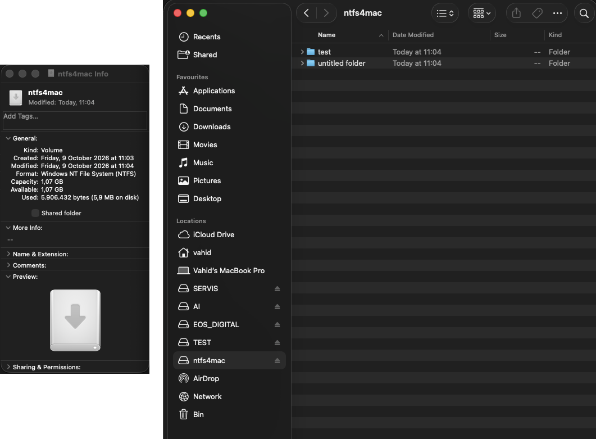The width and height of the screenshot is (596, 439).
Task: Open Shared in the sidebar
Action: (230, 55)
